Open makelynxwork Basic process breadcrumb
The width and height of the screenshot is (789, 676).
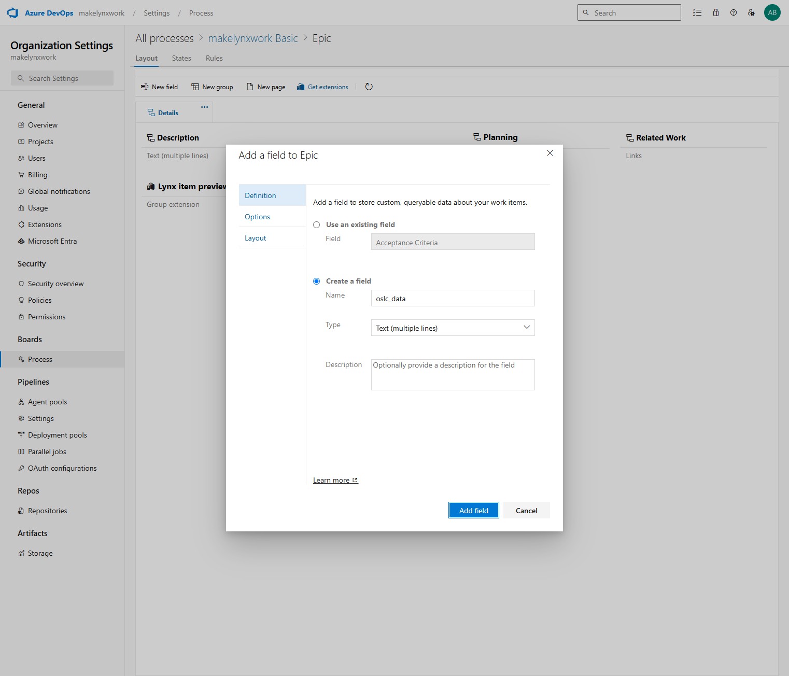coord(253,38)
